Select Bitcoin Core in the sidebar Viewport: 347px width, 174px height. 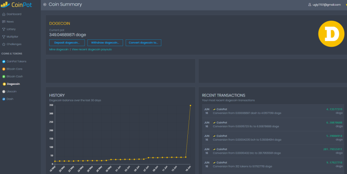[x=14, y=69]
